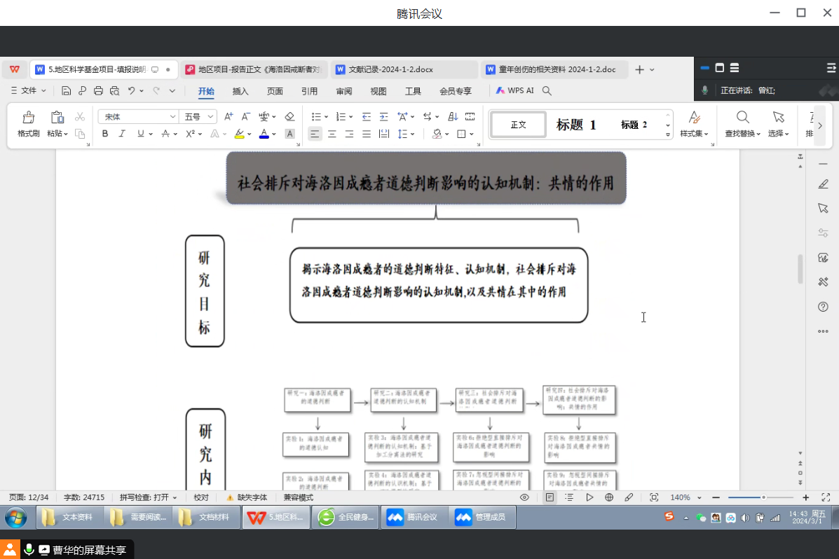Viewport: 839px width, 559px height.
Task: Click the clear formatting eraser icon
Action: [x=290, y=116]
